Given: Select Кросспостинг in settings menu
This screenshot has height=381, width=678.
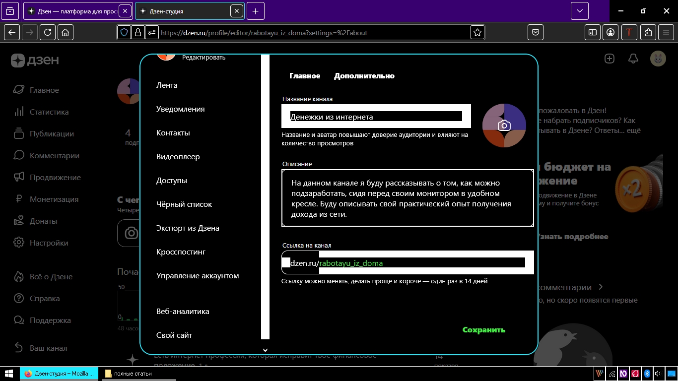Looking at the screenshot, I should [x=181, y=252].
